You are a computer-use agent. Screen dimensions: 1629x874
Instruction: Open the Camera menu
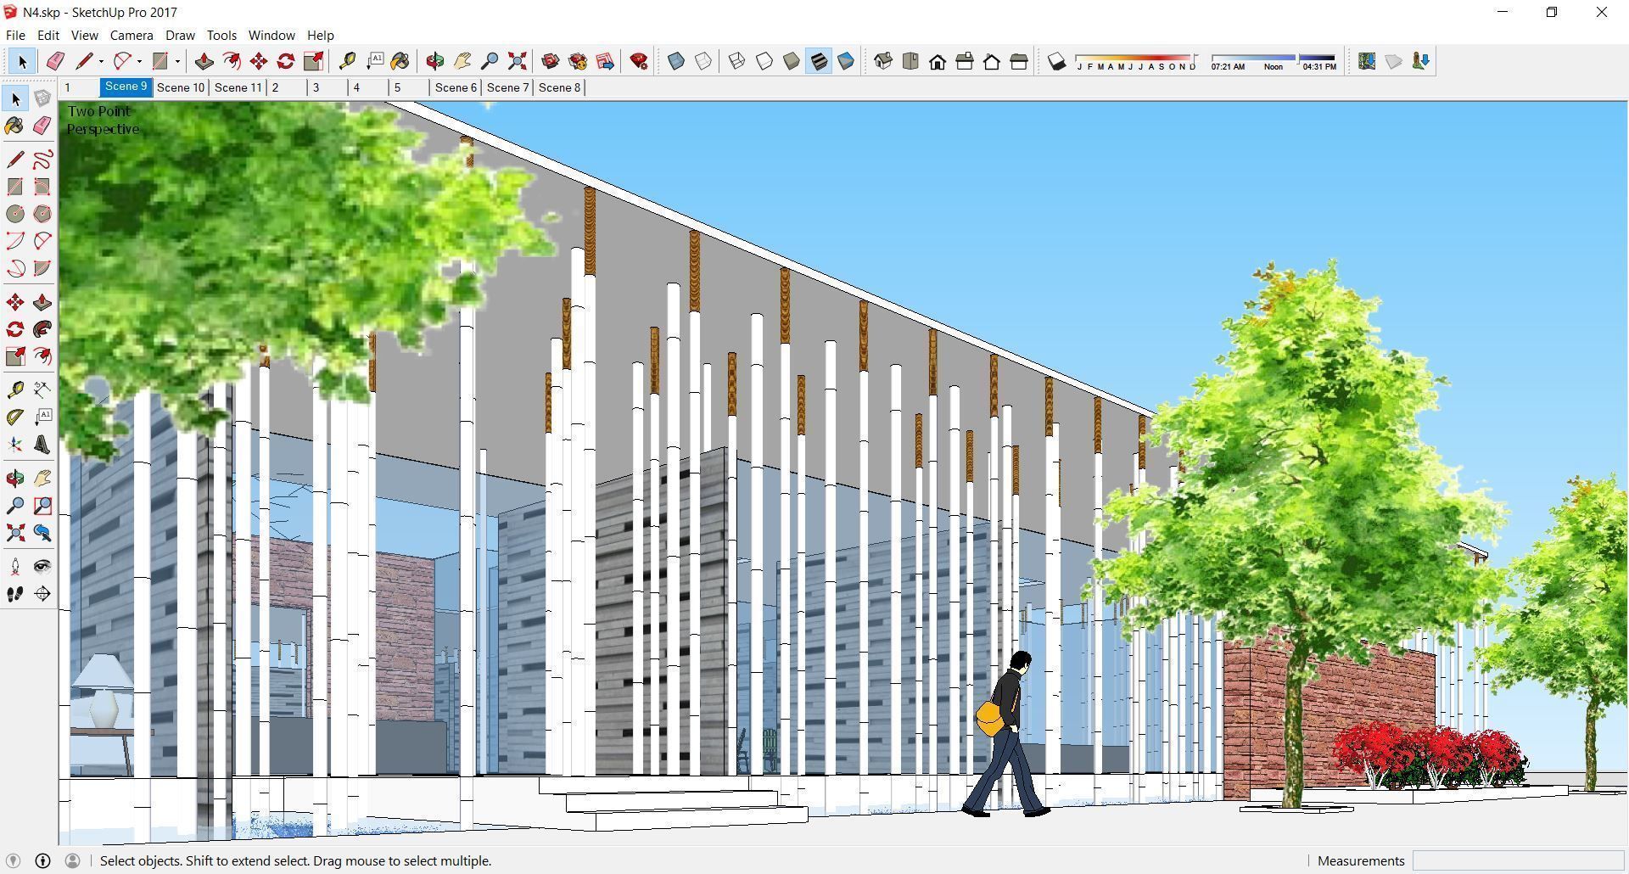click(x=131, y=35)
